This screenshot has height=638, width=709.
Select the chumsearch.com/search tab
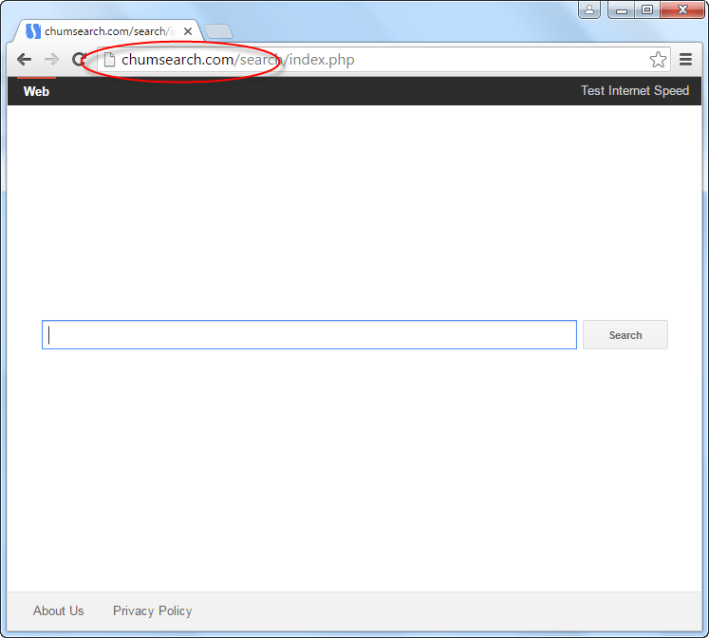coord(108,31)
